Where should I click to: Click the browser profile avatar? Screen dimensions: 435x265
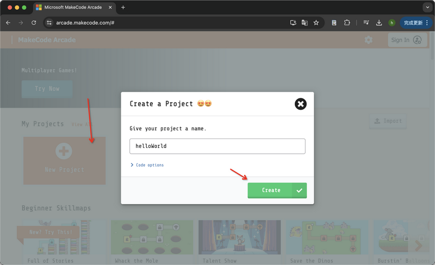click(391, 23)
